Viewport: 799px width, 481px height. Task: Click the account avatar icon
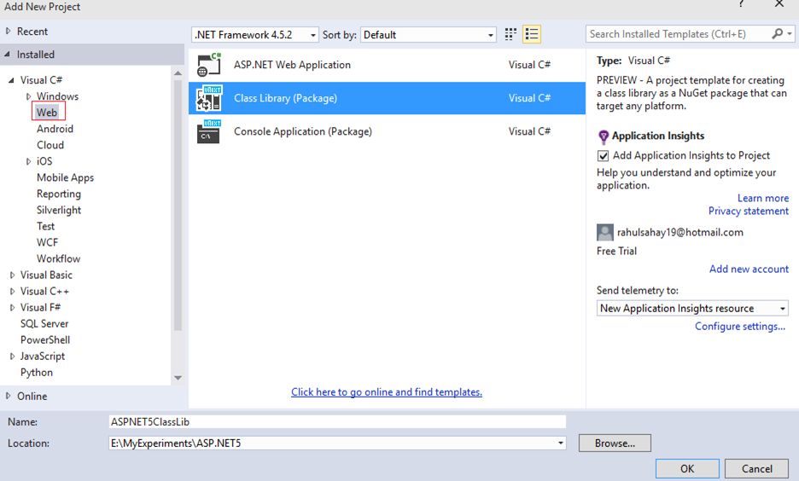point(605,232)
